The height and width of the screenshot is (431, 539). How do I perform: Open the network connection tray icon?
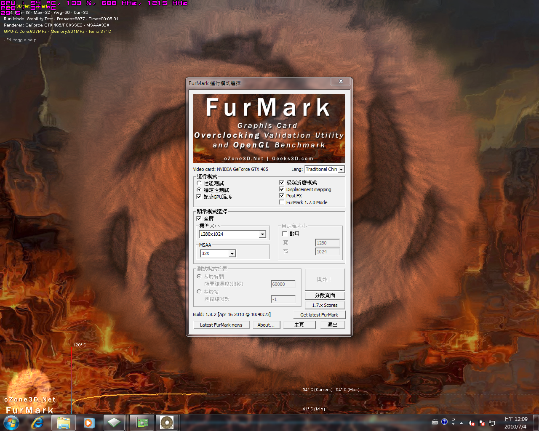coord(491,423)
